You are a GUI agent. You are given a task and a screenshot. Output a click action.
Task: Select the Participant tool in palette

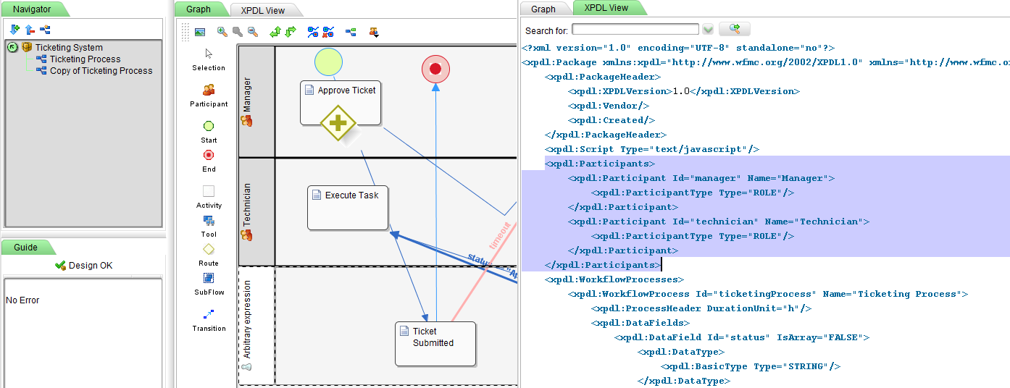209,90
